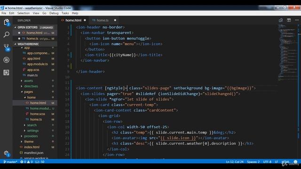Screen dimensions: 301x169
Task: Open the Manage gear icon
Action: pyautogui.click(x=6, y=153)
